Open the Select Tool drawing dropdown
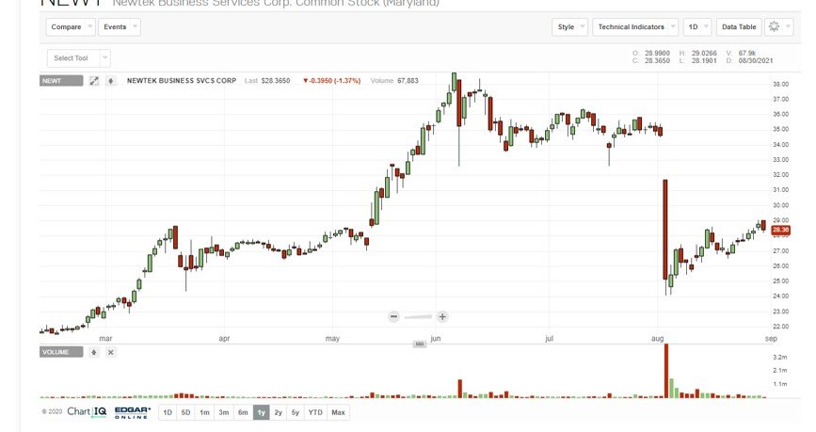Screen dimensions: 816x432 pos(78,58)
